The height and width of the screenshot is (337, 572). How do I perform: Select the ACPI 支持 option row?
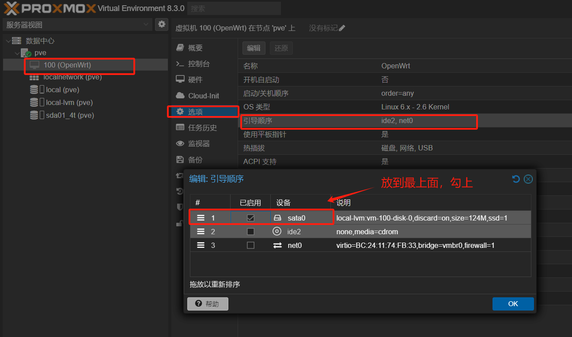tap(405, 162)
